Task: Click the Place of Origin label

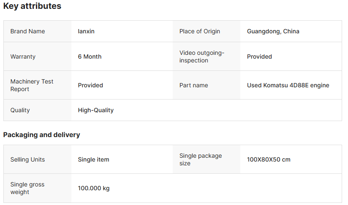Action: 199,31
